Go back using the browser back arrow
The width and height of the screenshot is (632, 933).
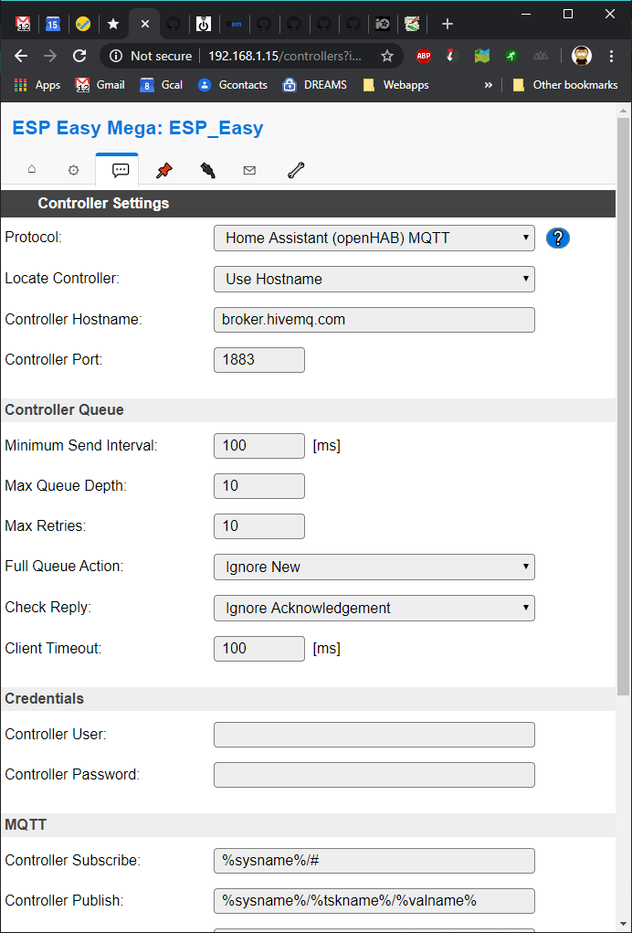(x=21, y=56)
